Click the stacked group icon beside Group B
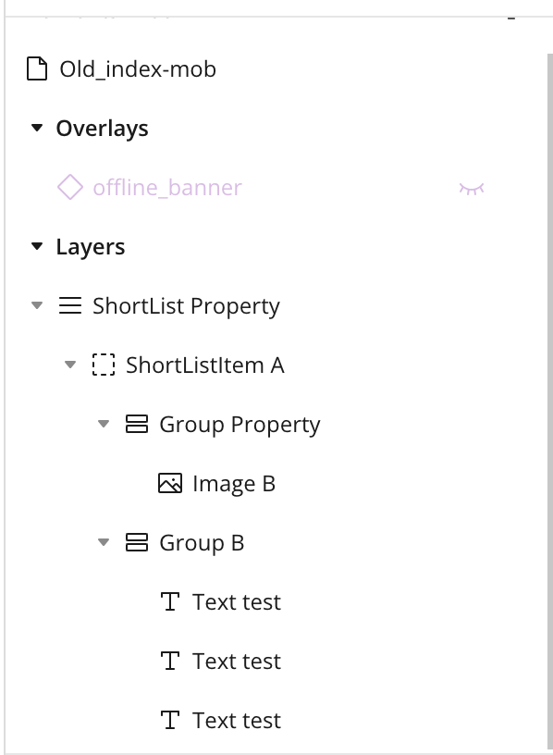The height and width of the screenshot is (755, 553). 137,542
